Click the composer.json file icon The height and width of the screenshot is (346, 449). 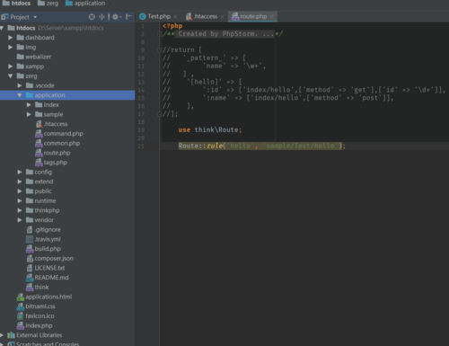click(30, 258)
